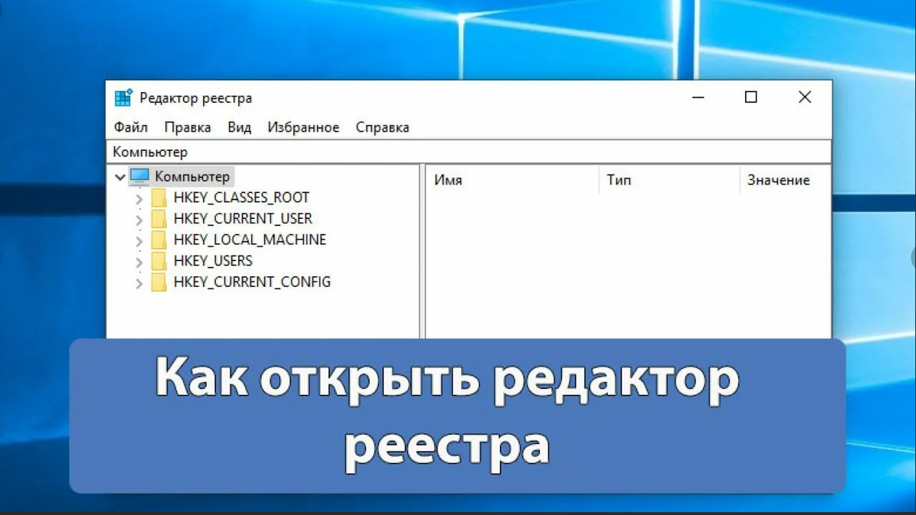Viewport: 916px width, 515px height.
Task: Select the HKEY_CURRENT_USER label
Action: pos(243,218)
